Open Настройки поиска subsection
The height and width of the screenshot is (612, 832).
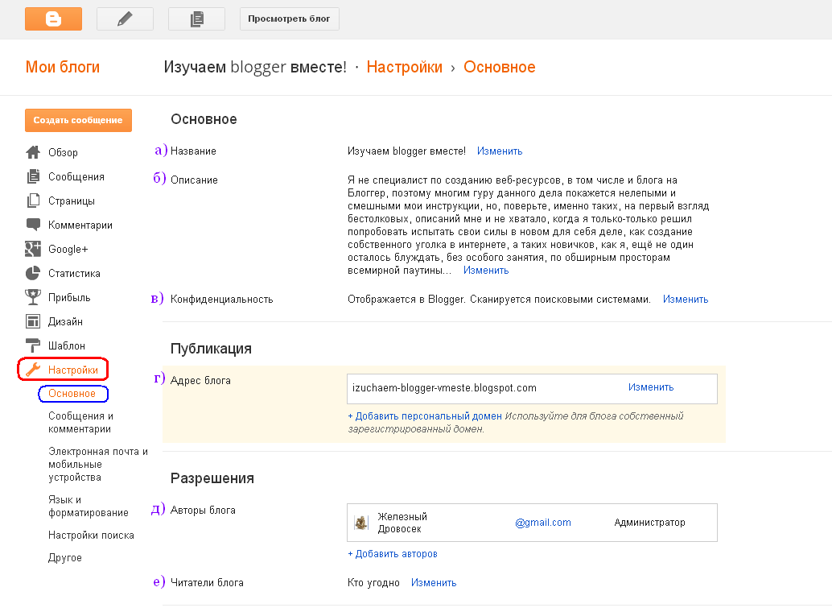pos(91,535)
